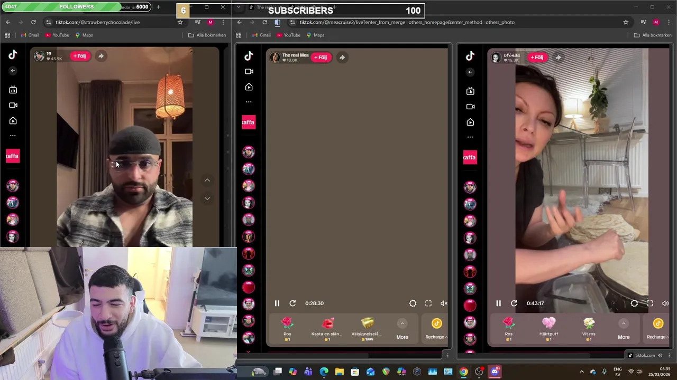This screenshot has width=677, height=380.
Task: Bookmark meacruise2 page with star
Action: pos(626,22)
